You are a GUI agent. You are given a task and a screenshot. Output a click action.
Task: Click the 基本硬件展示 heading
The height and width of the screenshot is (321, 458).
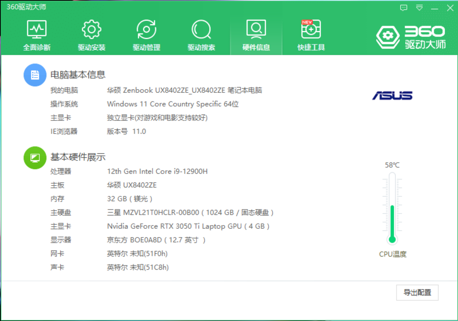[x=78, y=157]
